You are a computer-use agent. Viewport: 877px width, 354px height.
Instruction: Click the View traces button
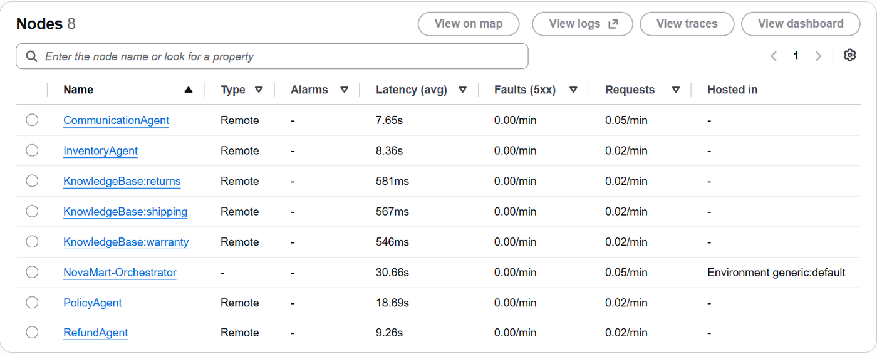pos(687,24)
